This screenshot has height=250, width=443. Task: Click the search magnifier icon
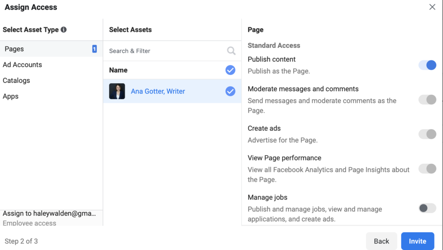click(x=231, y=51)
